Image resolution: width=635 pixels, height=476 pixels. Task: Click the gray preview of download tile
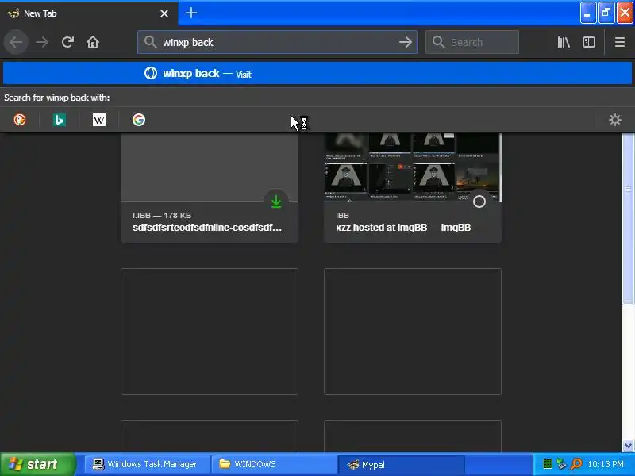coord(210,167)
